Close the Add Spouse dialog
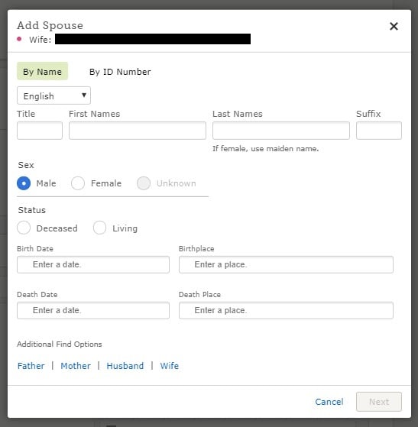This screenshot has width=418, height=427. (394, 26)
